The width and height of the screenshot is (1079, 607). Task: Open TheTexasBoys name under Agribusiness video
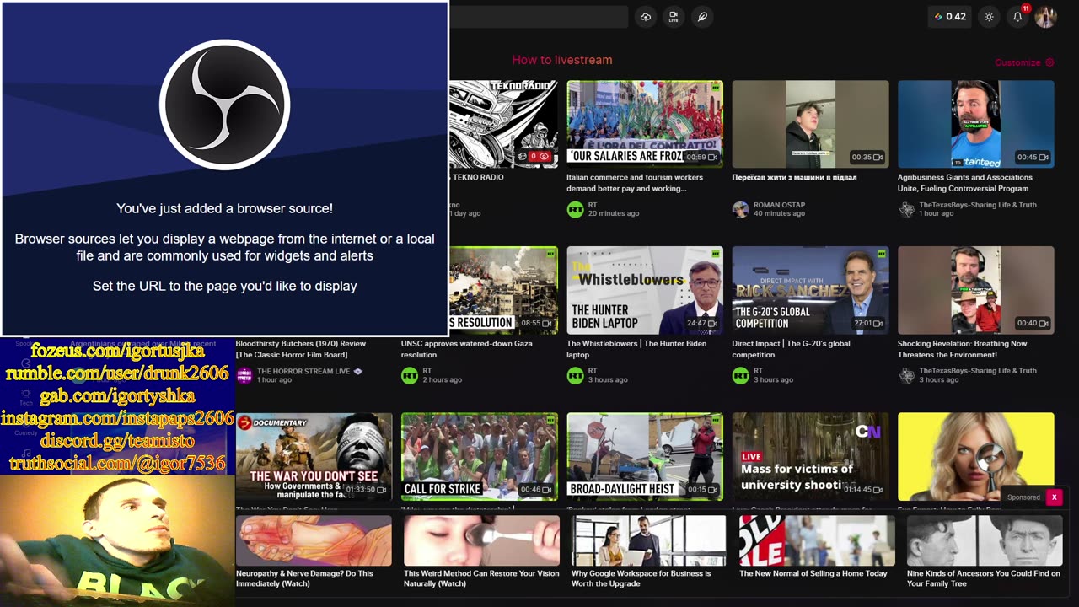(978, 205)
